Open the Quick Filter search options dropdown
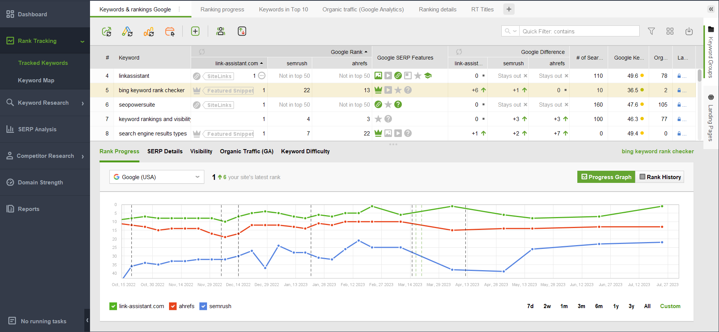 [510, 31]
